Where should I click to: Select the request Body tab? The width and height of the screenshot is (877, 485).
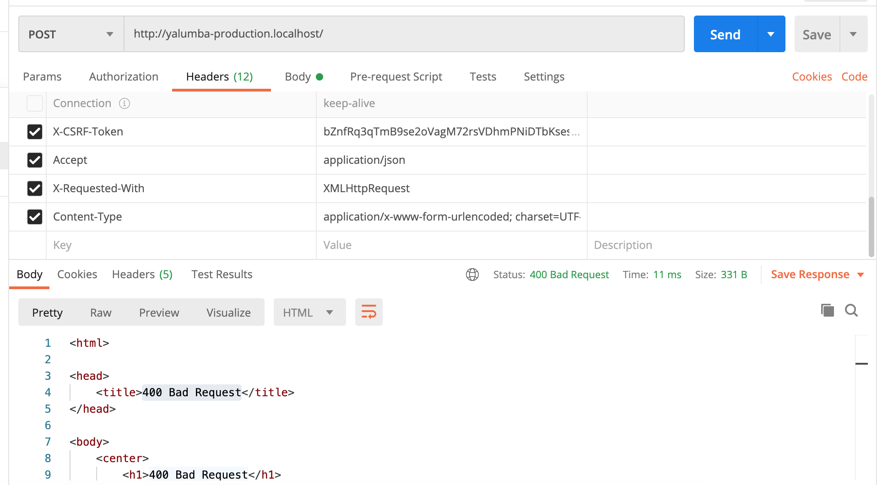(304, 77)
